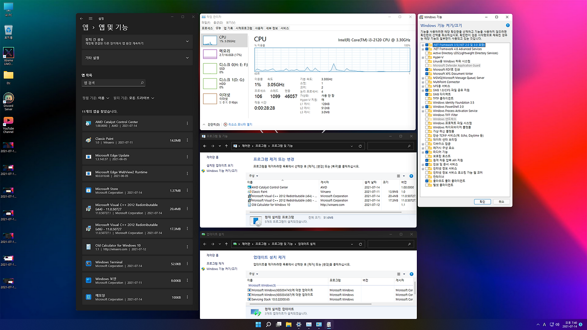This screenshot has height=330, width=587.
Task: Open Organize dropdown in Installed Updates
Action: (x=253, y=274)
